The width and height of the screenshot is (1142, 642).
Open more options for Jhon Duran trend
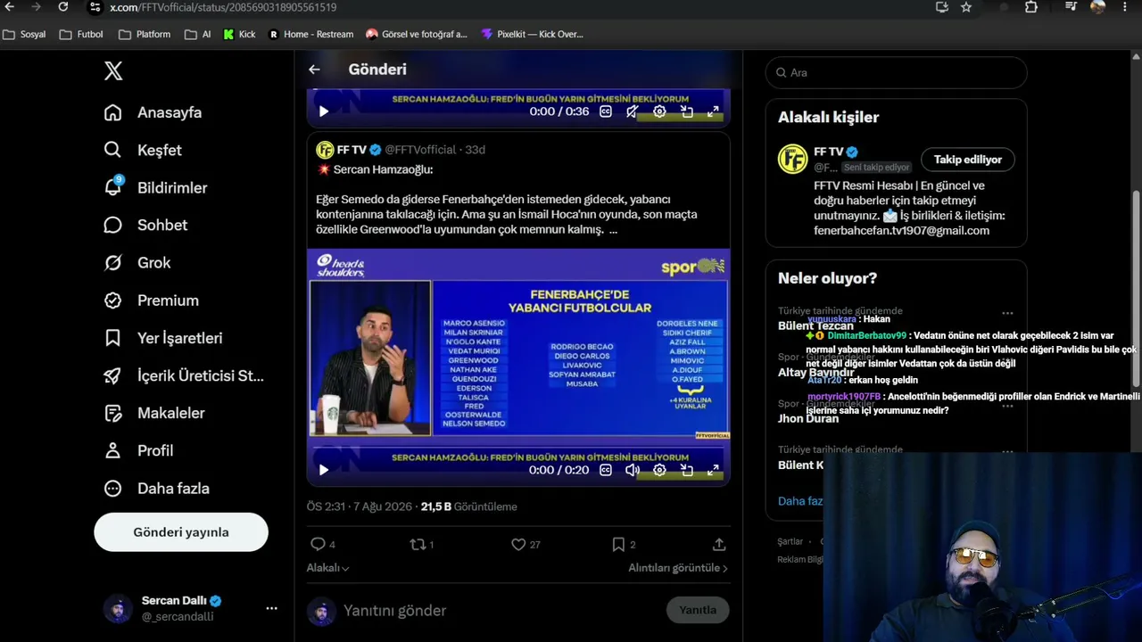1007,406
